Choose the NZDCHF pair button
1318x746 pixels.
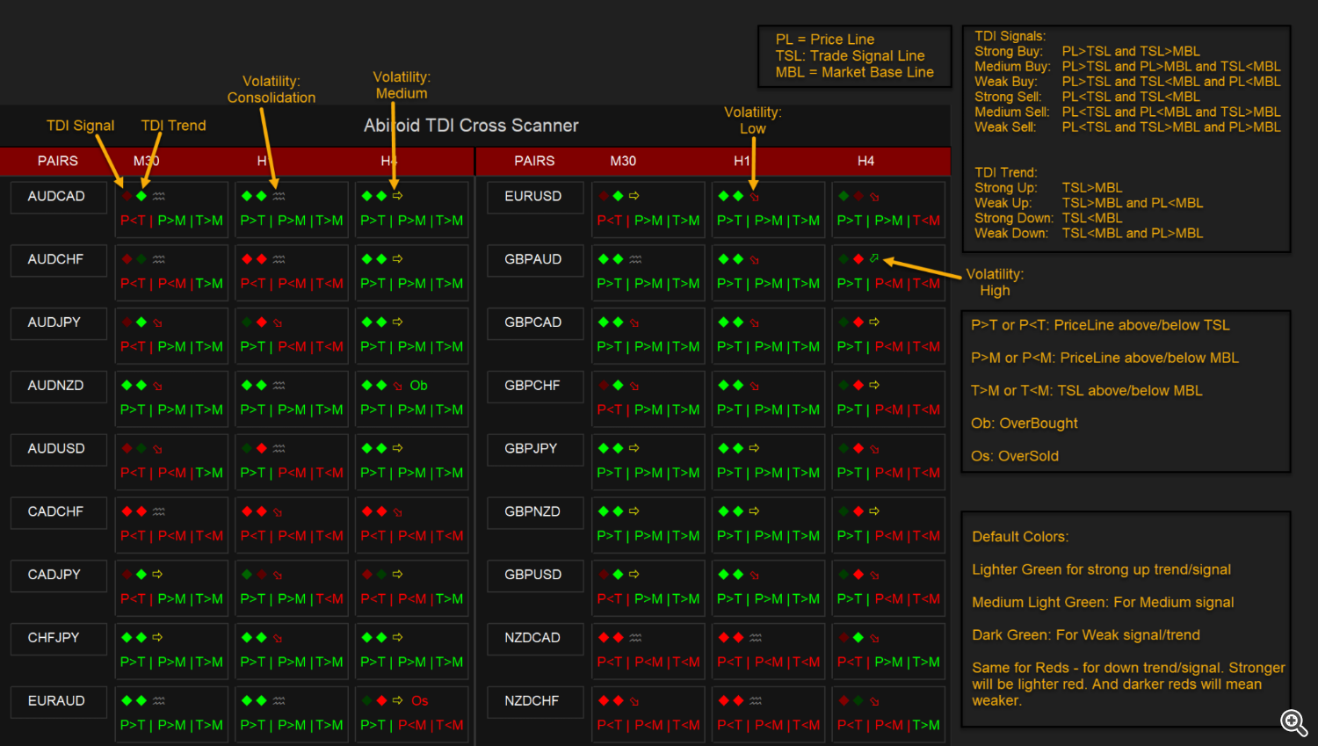pyautogui.click(x=532, y=701)
